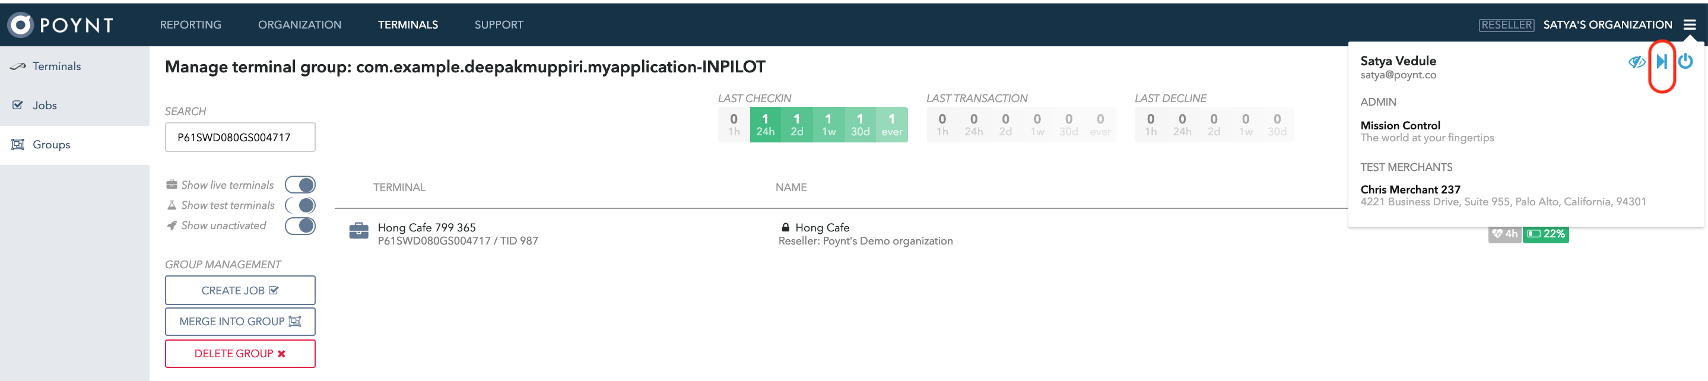1708x381 pixels.
Task: Open the hamburger menu icon
Action: coord(1690,24)
